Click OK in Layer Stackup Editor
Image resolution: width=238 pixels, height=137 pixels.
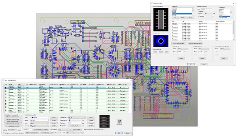click(x=119, y=133)
